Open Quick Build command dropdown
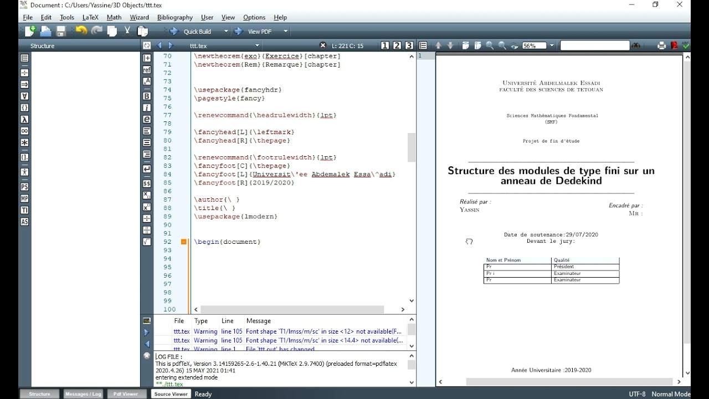 coord(225,32)
